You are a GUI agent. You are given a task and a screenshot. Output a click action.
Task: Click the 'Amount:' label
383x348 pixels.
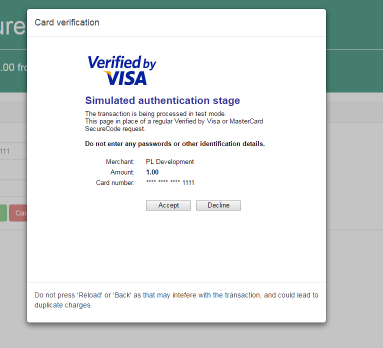coord(122,172)
